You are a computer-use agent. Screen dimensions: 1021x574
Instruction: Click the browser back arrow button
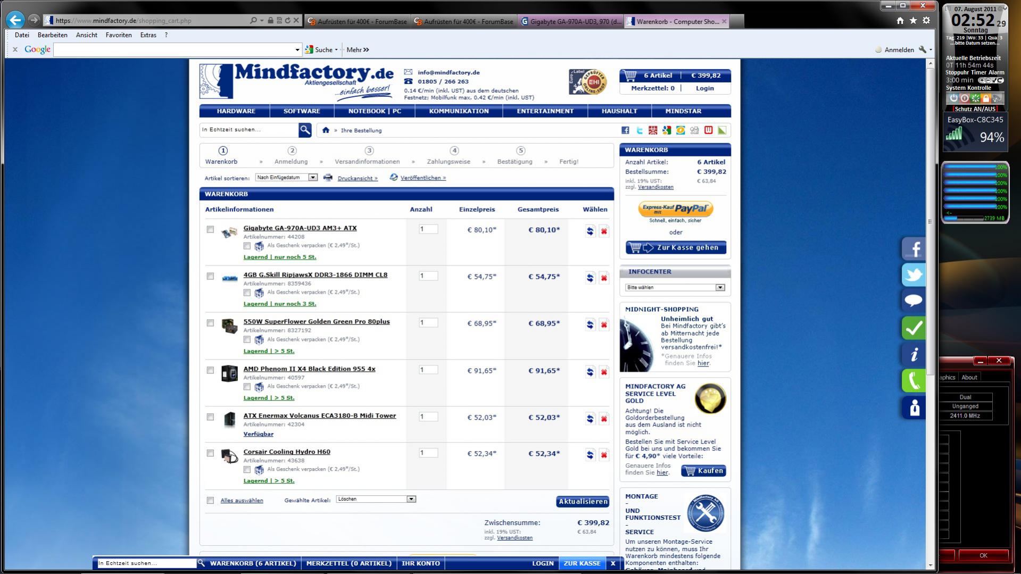15,20
